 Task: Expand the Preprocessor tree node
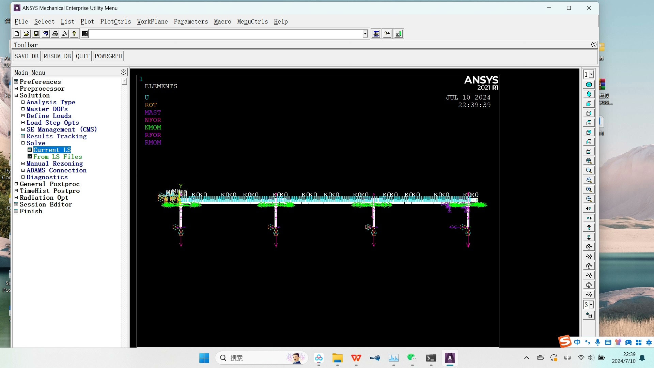pyautogui.click(x=16, y=89)
